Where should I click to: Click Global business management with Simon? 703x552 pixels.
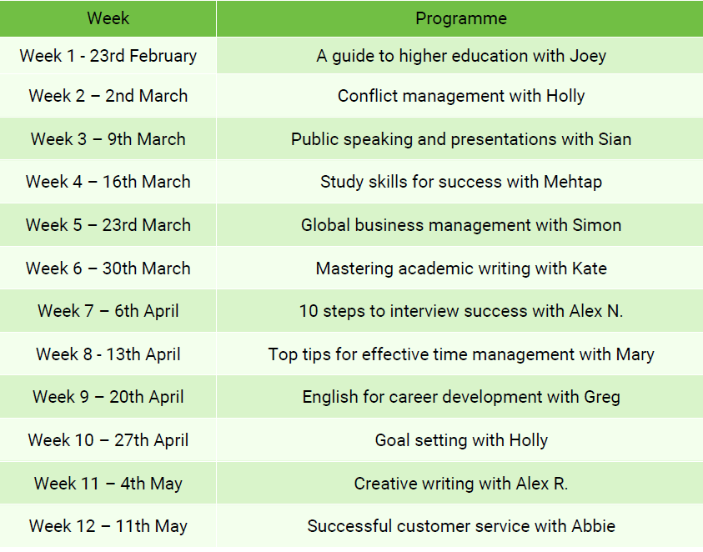(460, 224)
